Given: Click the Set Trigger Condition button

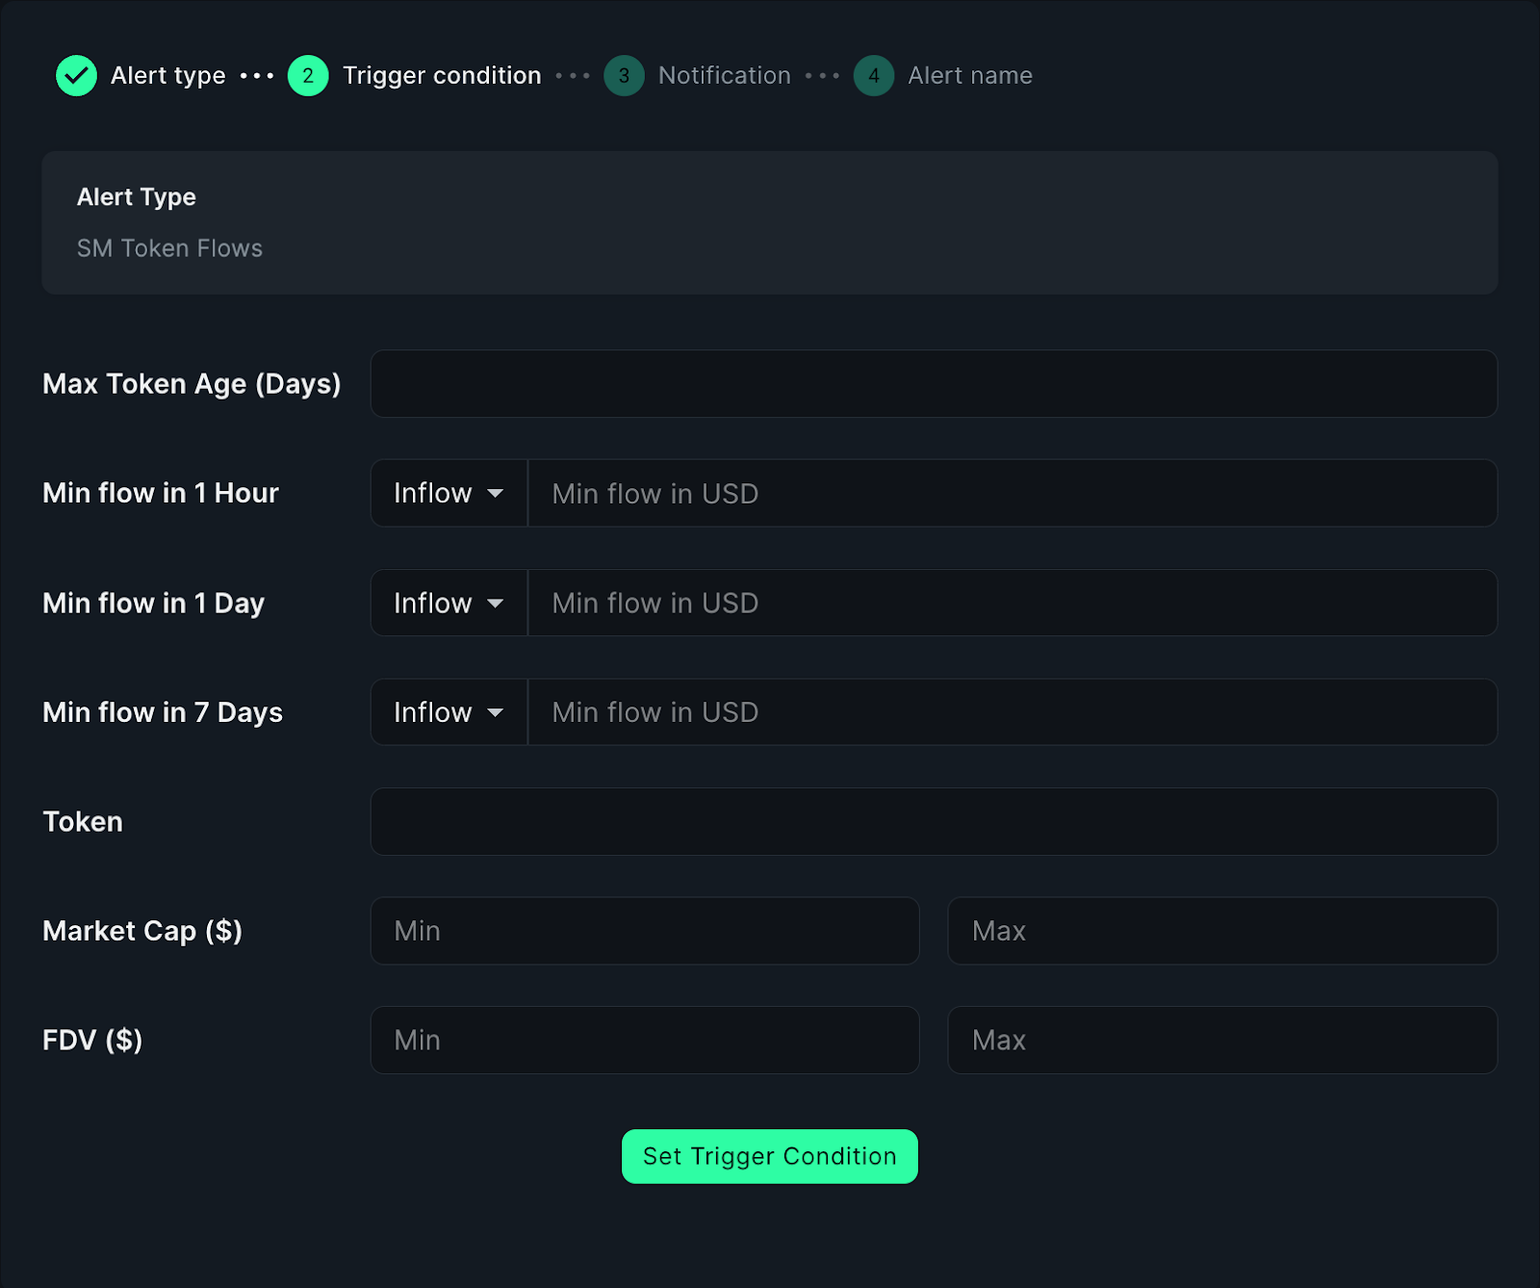Looking at the screenshot, I should click(770, 1156).
